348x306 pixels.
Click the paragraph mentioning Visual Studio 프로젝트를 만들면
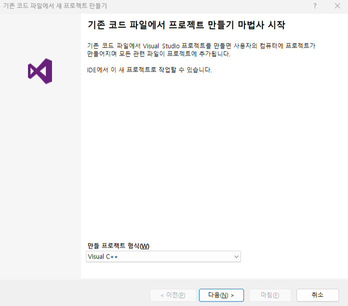pos(201,49)
